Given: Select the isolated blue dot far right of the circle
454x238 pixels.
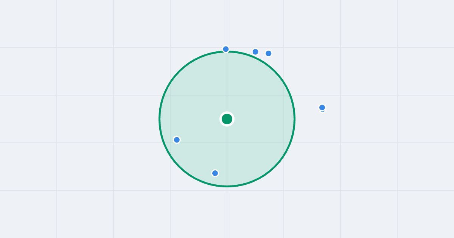Looking at the screenshot, I should (x=322, y=108).
